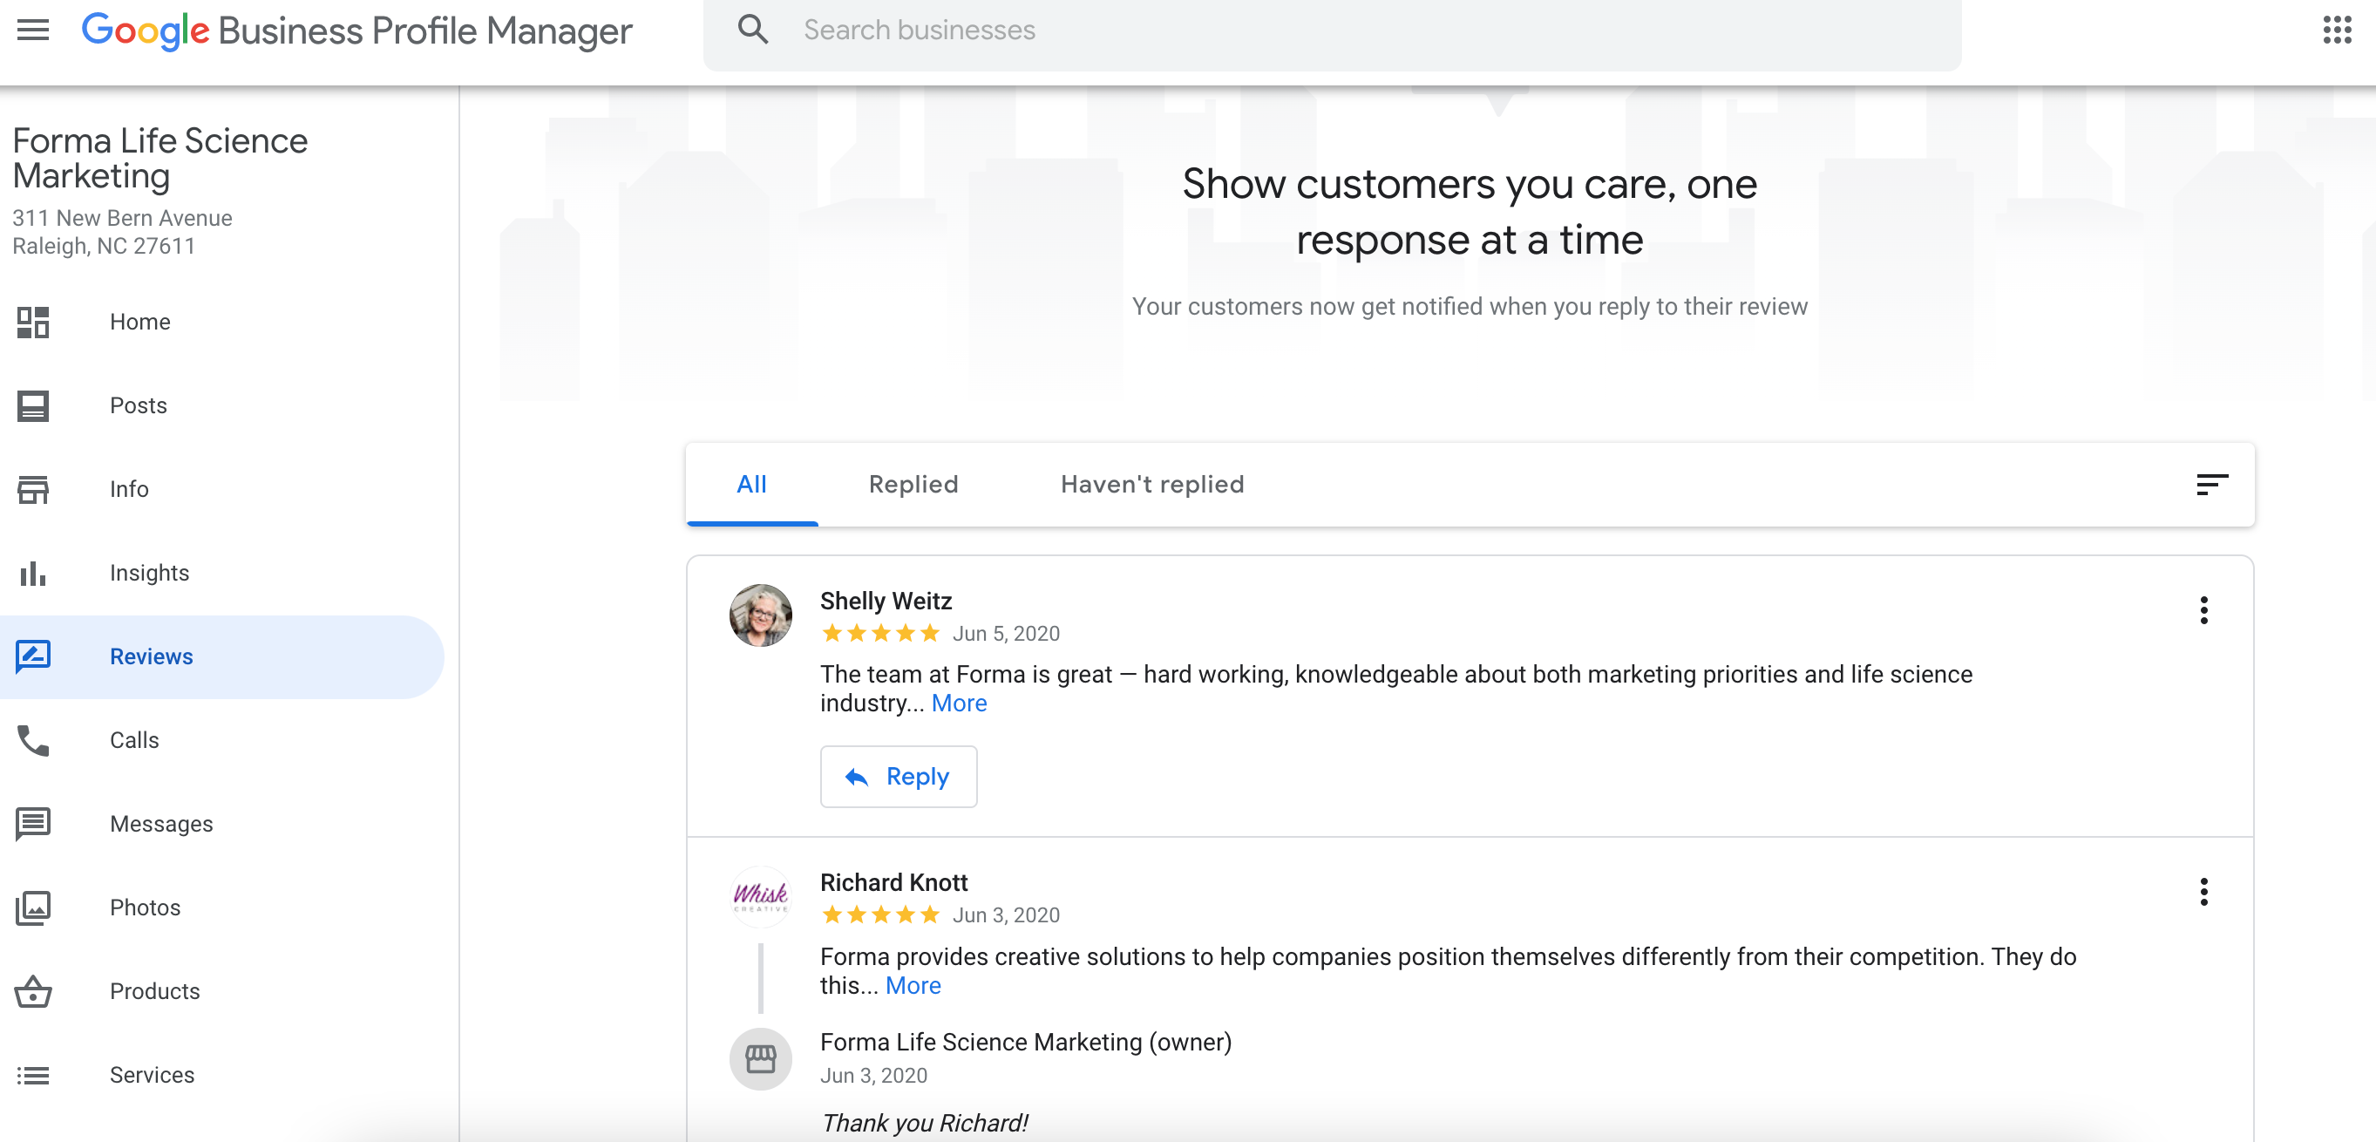Click the reply arrow icon

[x=856, y=778]
